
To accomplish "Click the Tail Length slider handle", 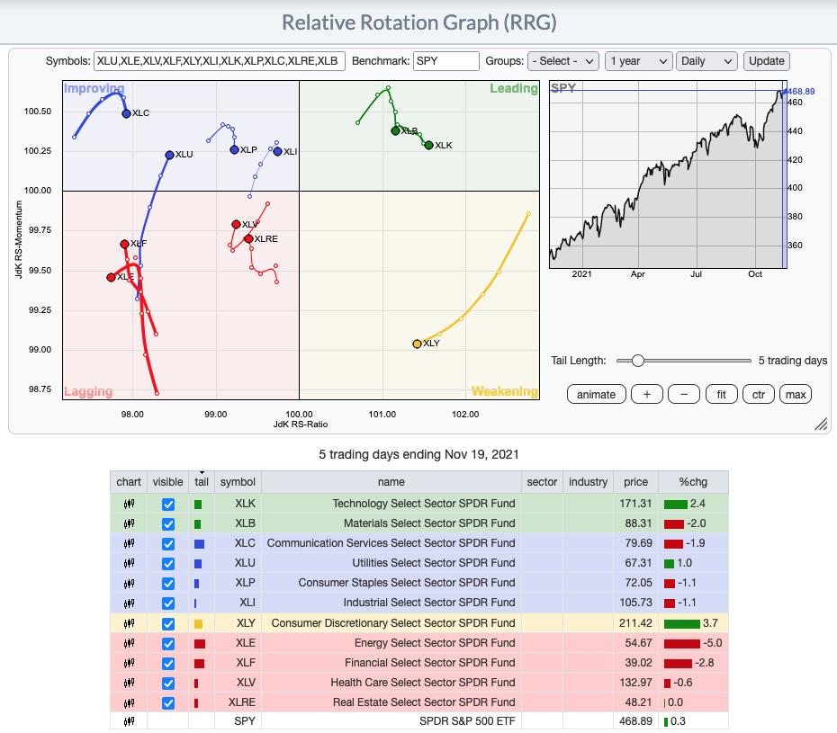I will 637,361.
